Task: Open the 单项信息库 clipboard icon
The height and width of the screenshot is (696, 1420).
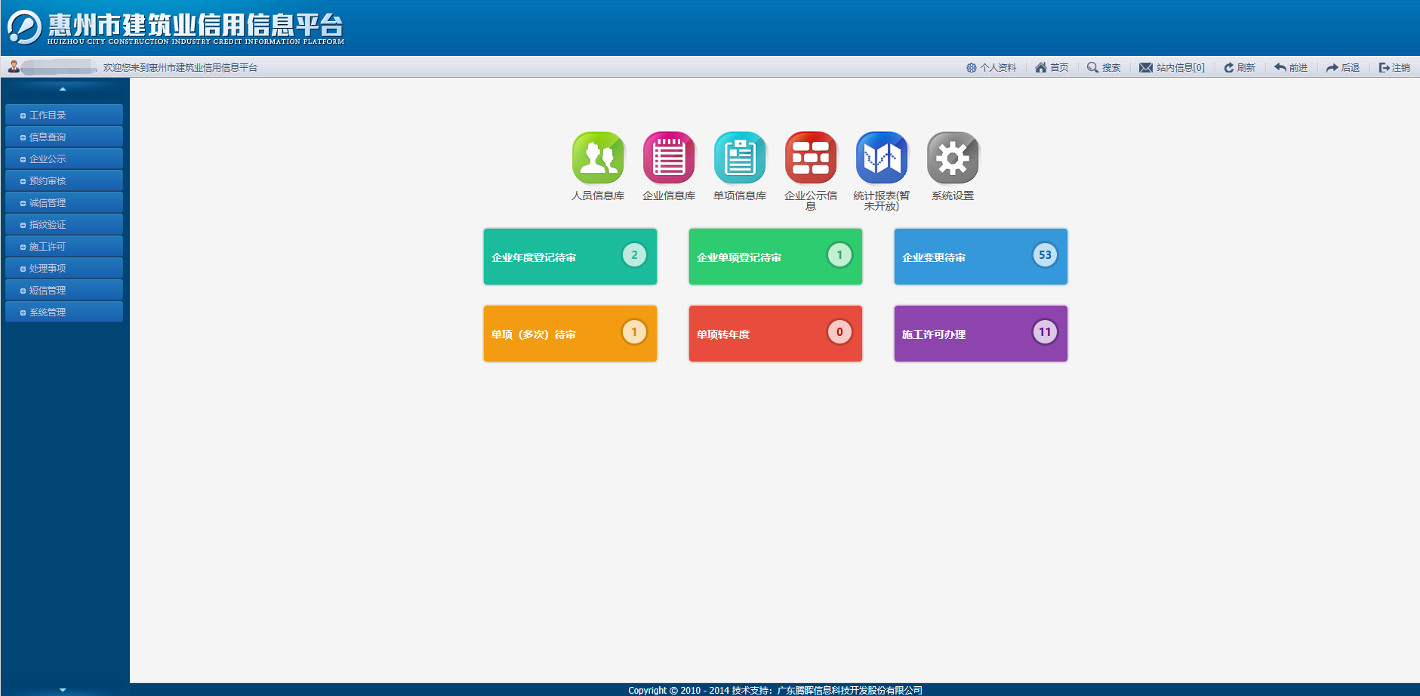Action: pos(740,158)
